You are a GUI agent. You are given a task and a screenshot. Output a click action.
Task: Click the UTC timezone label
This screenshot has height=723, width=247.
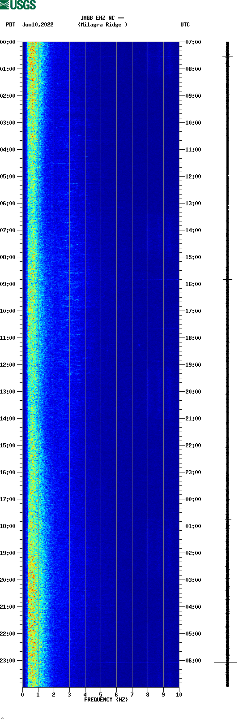185,25
